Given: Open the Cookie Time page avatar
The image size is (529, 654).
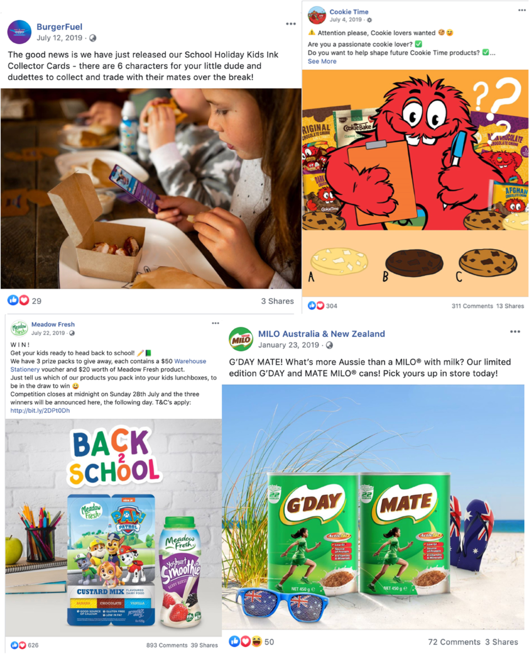Looking at the screenshot, I should coord(317,15).
